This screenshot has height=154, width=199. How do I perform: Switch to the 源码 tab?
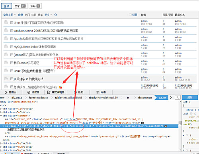[x=35, y=6]
